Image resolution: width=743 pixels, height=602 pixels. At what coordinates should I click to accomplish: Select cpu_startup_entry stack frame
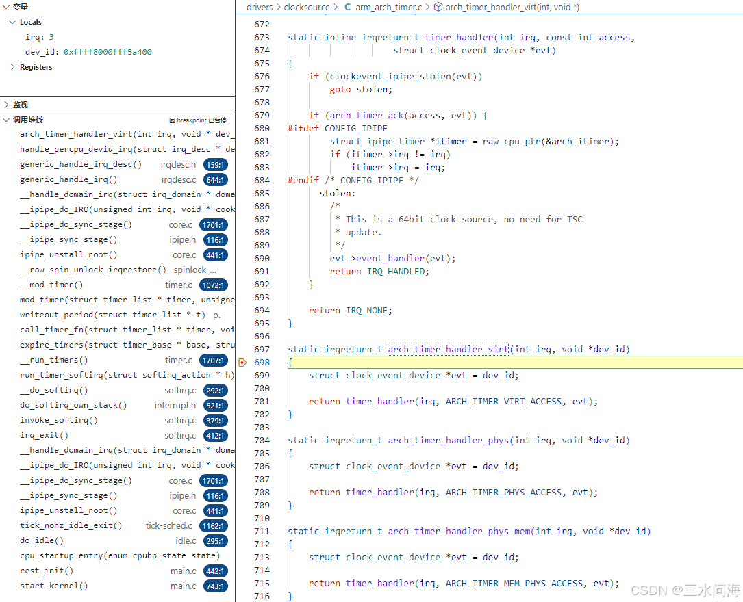click(x=118, y=555)
